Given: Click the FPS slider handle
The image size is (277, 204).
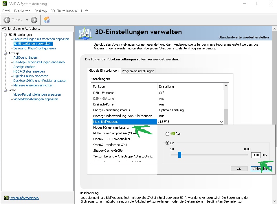Looking at the screenshot, I should [x=180, y=155].
